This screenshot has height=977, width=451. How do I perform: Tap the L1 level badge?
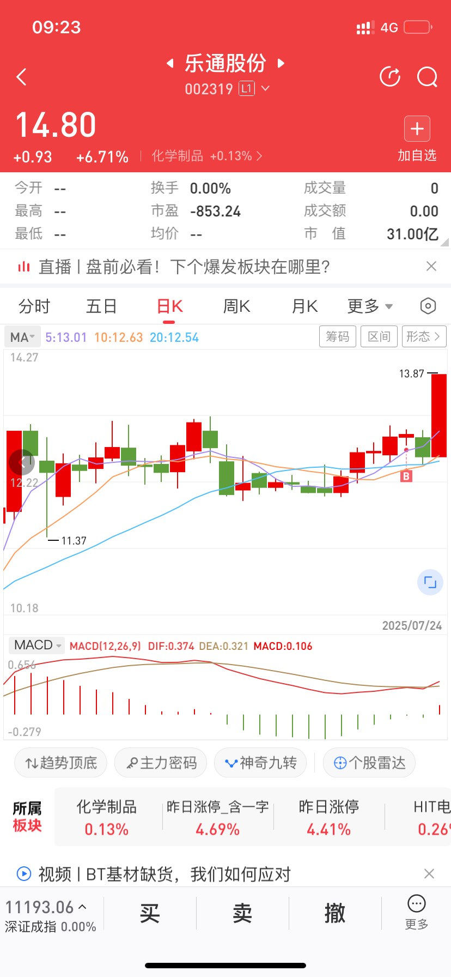click(x=247, y=88)
